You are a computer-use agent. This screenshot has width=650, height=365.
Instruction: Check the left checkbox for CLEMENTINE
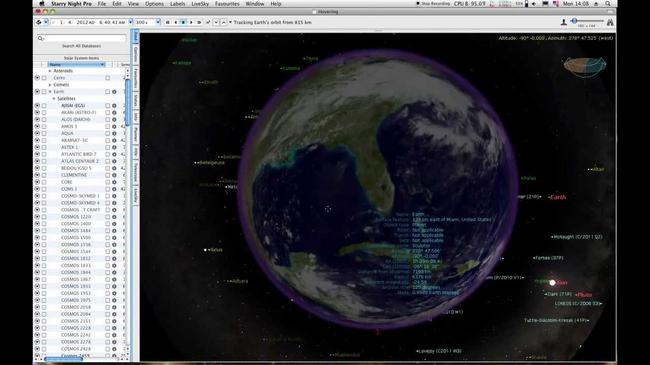pyautogui.click(x=44, y=175)
